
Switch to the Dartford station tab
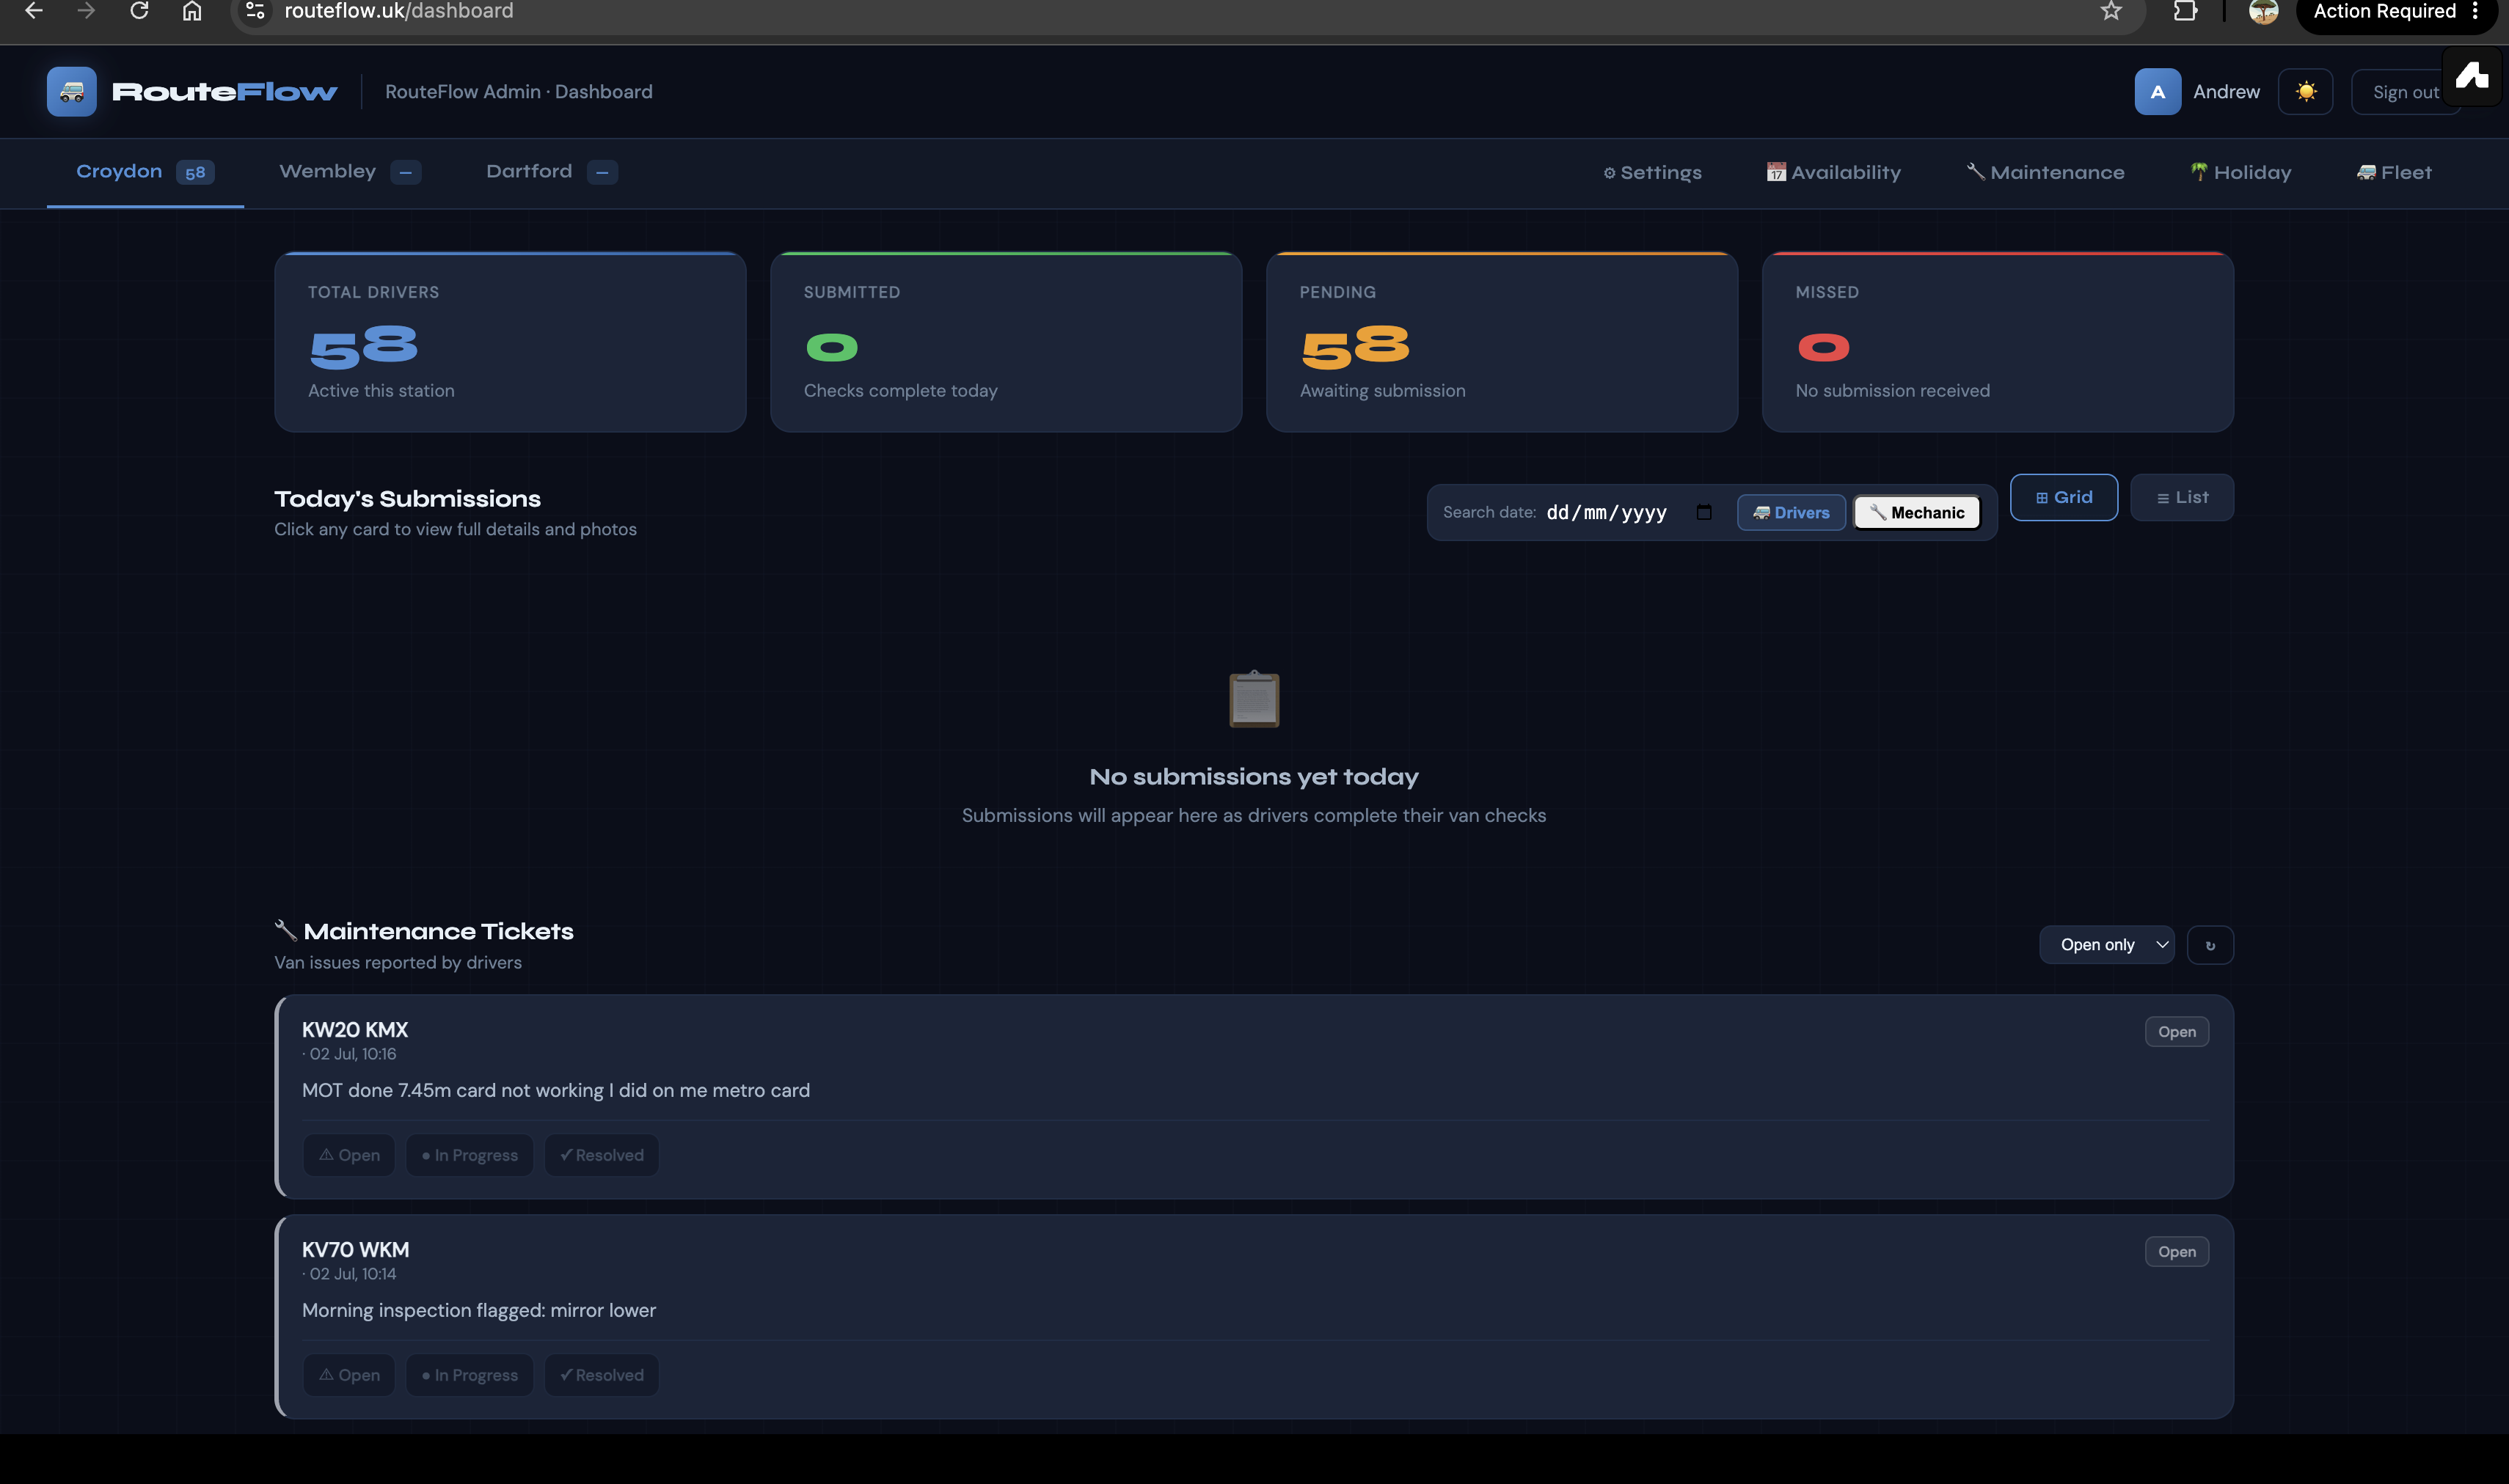tap(551, 172)
